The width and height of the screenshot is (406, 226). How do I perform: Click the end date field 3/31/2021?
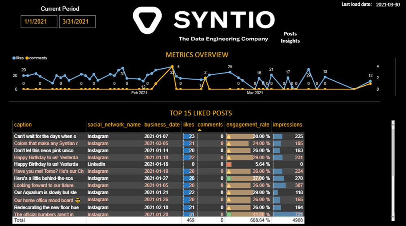[77, 22]
